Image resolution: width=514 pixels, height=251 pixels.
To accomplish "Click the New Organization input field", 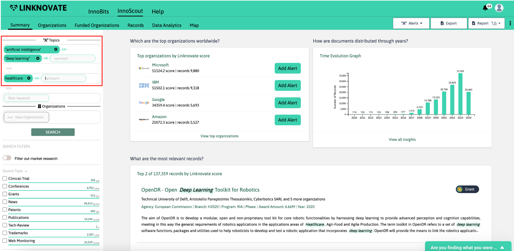I will (26, 117).
